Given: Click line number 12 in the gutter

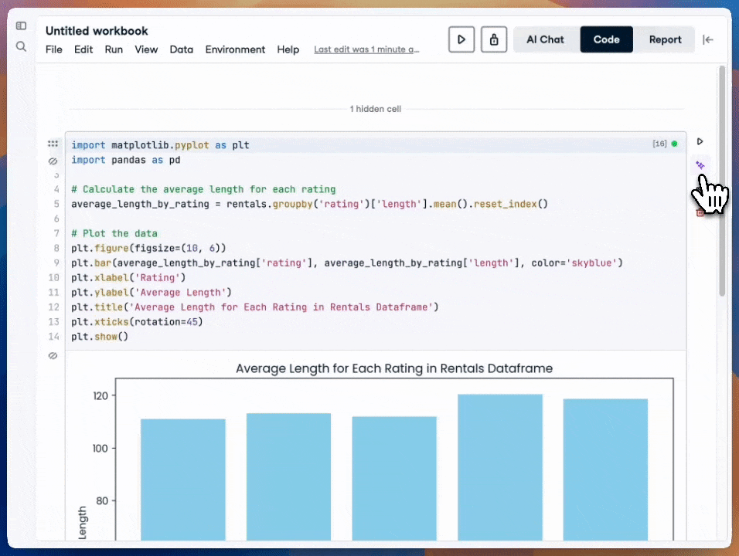Looking at the screenshot, I should [x=54, y=307].
